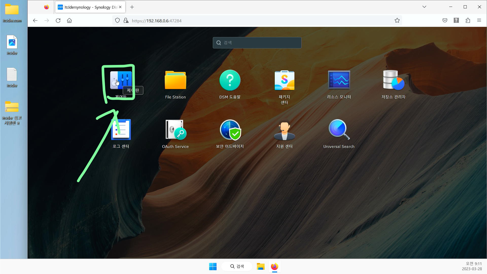Image resolution: width=487 pixels, height=274 pixels.
Task: Open 로그 센터 log center
Action: [x=121, y=130]
